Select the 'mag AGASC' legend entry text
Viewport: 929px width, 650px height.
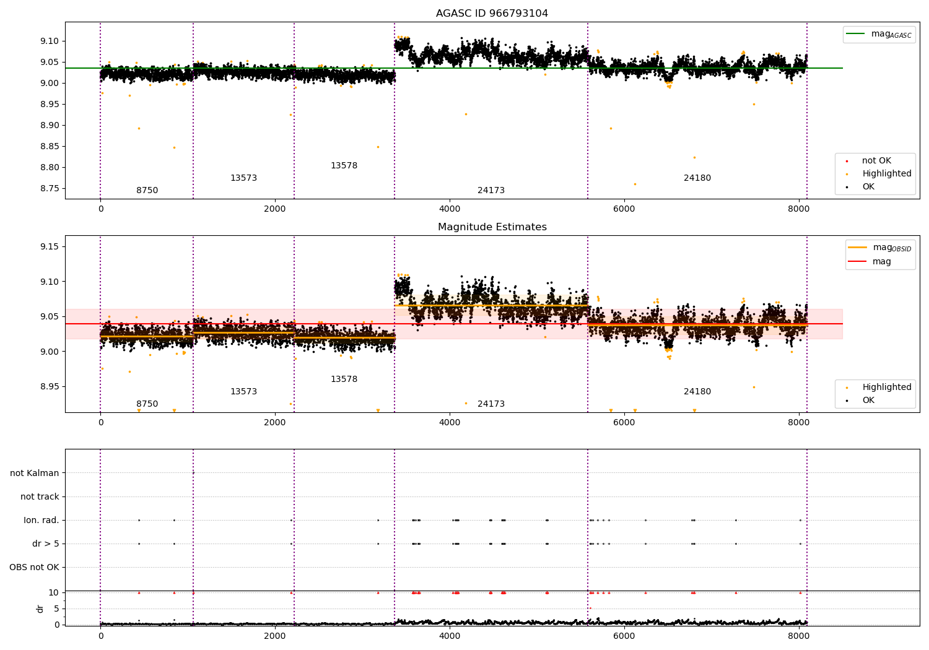[891, 34]
